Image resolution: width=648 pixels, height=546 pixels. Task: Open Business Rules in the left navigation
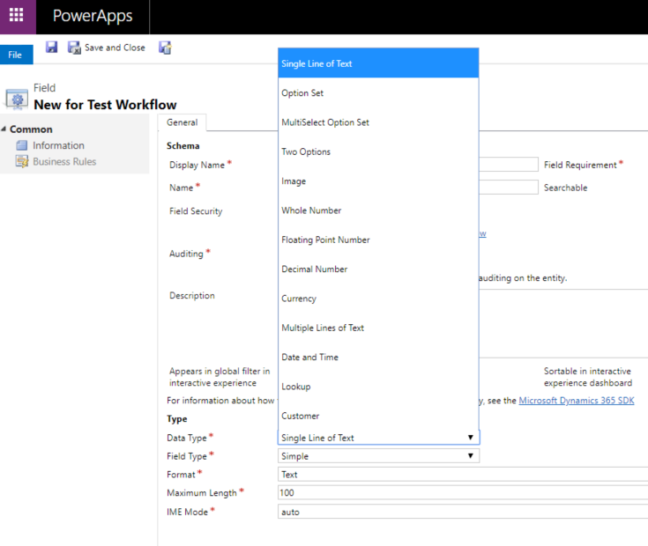64,161
